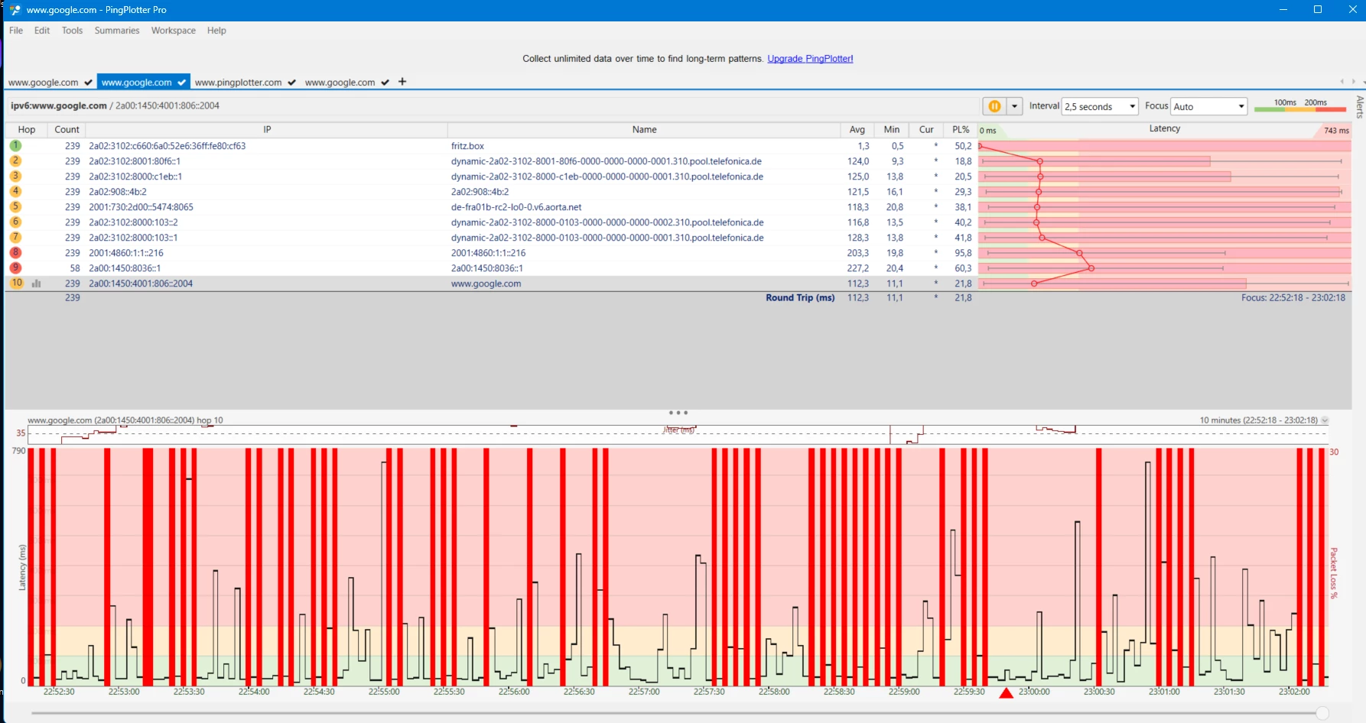Viewport: 1366px width, 723px height.
Task: Open the Focus dropdown set to Auto
Action: pos(1209,106)
